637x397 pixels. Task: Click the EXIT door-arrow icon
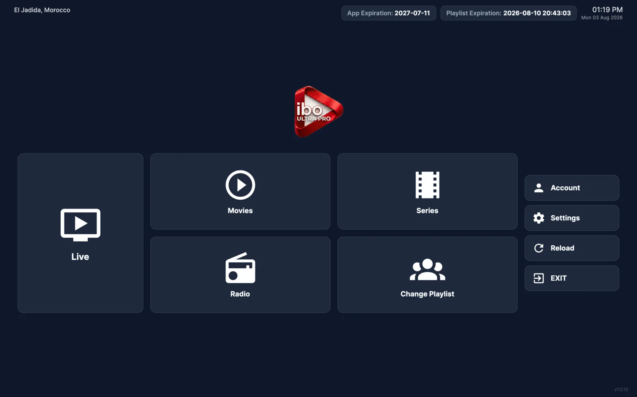point(539,278)
